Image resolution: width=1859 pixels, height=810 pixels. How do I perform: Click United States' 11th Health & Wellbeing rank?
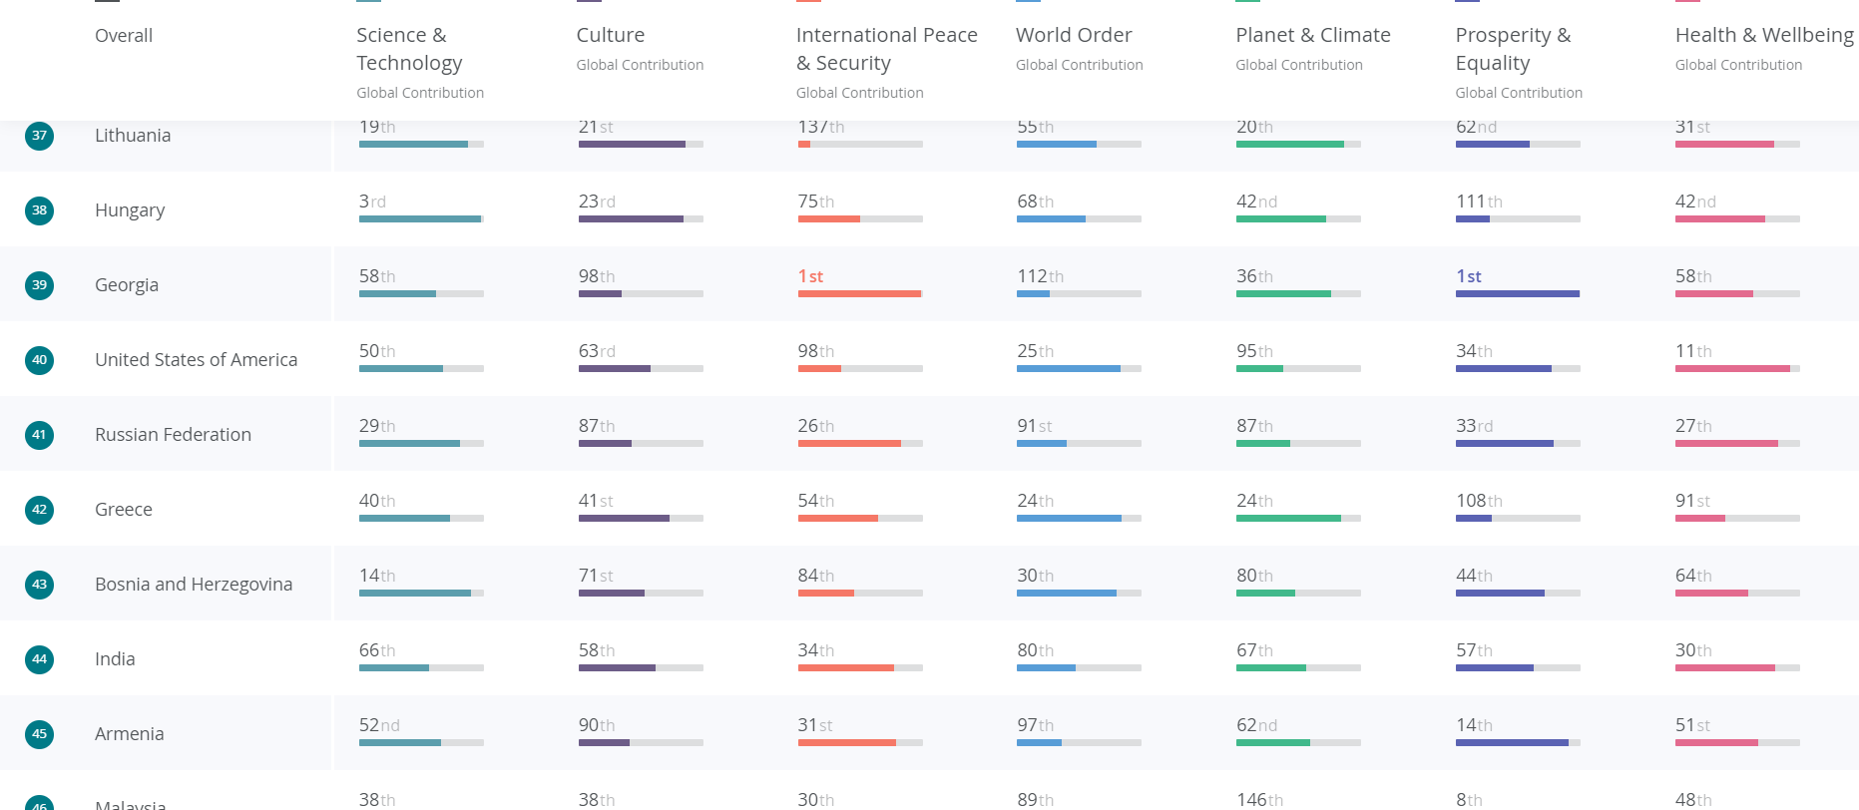click(1693, 351)
